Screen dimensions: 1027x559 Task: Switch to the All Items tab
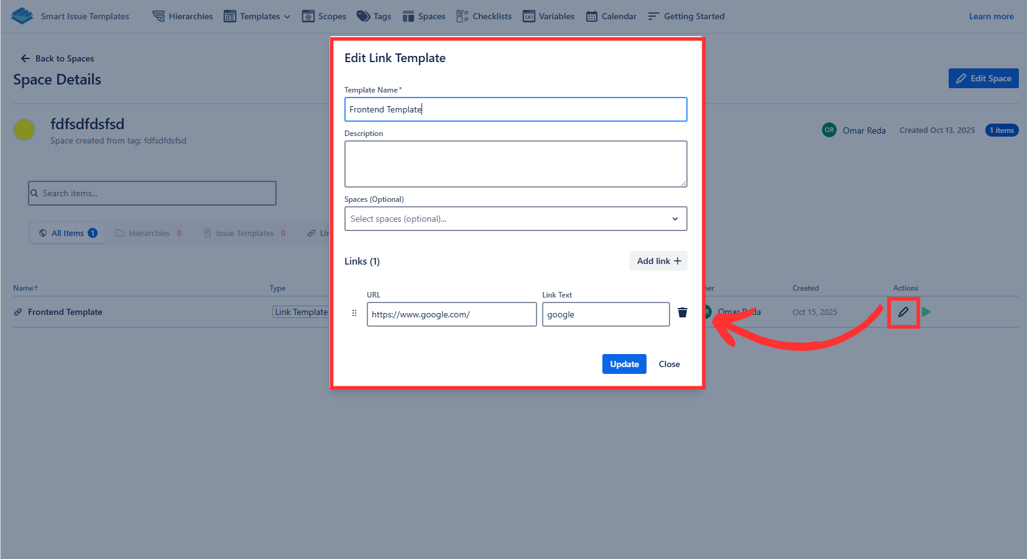click(x=68, y=233)
